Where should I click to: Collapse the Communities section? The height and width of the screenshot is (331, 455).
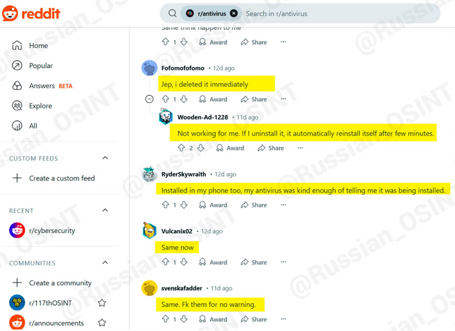[105, 263]
